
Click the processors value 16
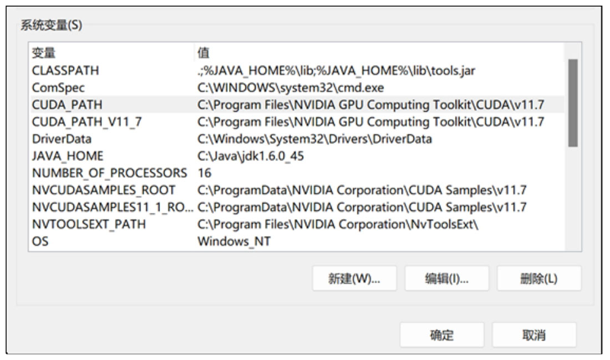point(204,173)
